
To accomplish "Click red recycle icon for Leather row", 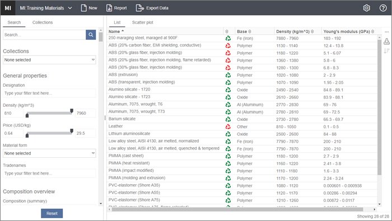I will click(x=228, y=126).
